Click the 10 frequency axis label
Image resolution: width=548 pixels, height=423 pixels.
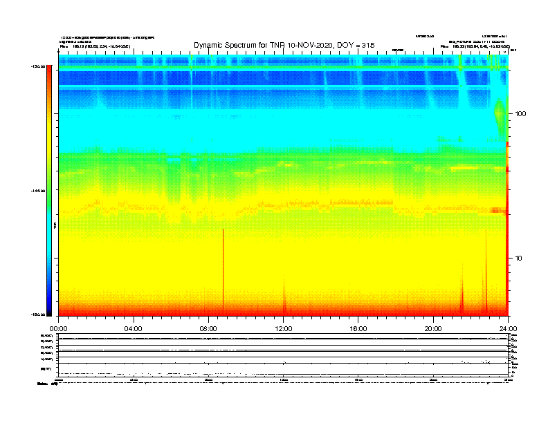pos(518,258)
